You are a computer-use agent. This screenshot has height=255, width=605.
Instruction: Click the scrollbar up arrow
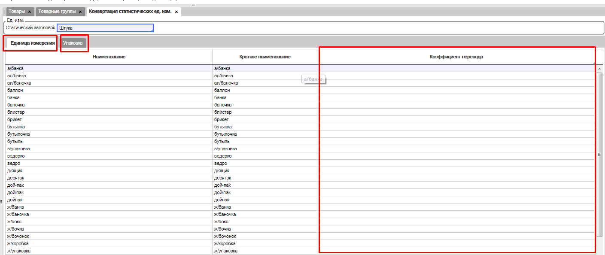tap(599, 69)
